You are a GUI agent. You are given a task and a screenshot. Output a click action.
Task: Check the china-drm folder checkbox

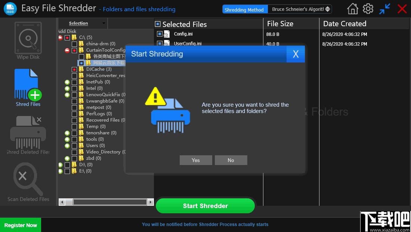(x=74, y=44)
